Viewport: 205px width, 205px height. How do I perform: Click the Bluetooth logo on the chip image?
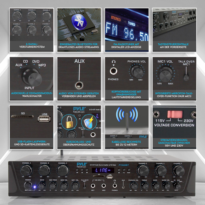coord(79,22)
